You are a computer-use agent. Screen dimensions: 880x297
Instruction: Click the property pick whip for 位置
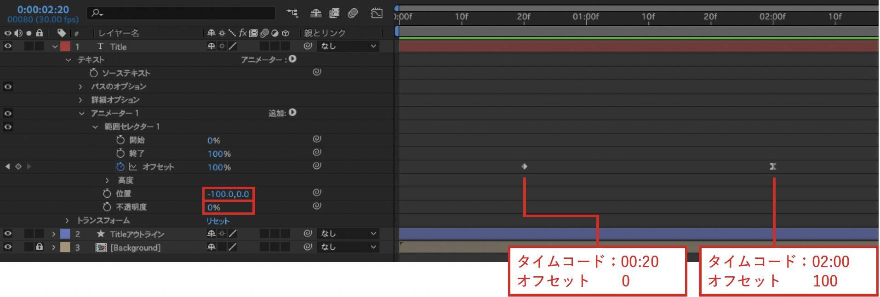[x=317, y=193]
